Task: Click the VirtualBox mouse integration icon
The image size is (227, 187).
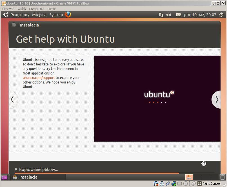Action: pyautogui.click(x=193, y=184)
